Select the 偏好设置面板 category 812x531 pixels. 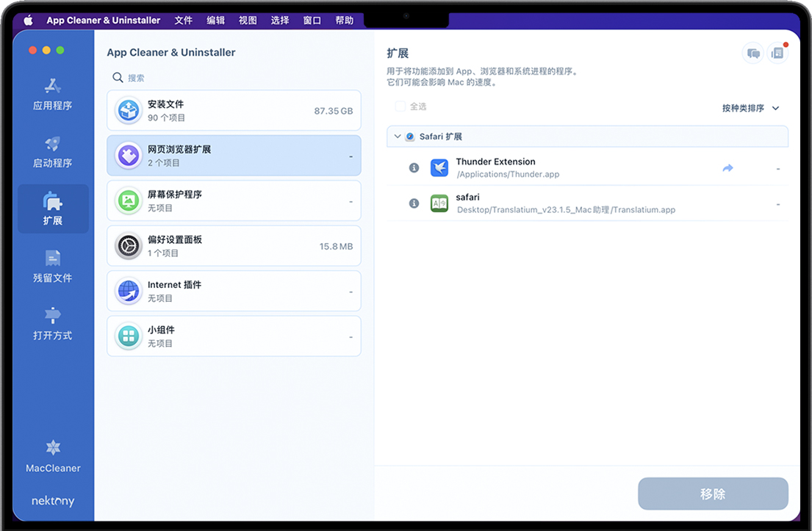[x=234, y=246]
